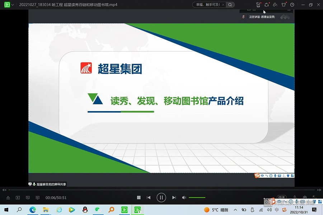The image size is (323, 215).
Task: Click the eject open-file icon
Action: [x=8, y=198]
